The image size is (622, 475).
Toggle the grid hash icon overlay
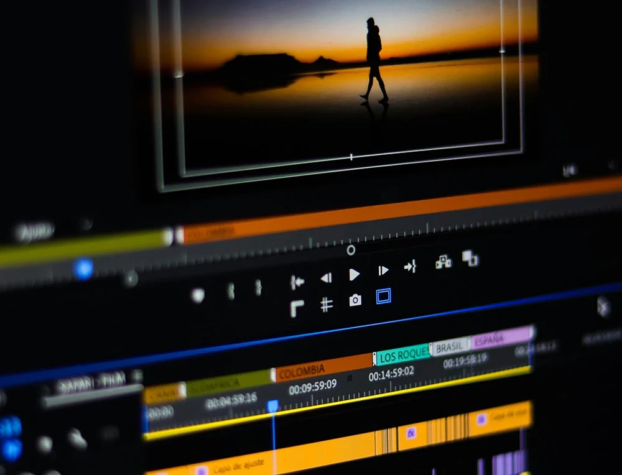pyautogui.click(x=326, y=305)
